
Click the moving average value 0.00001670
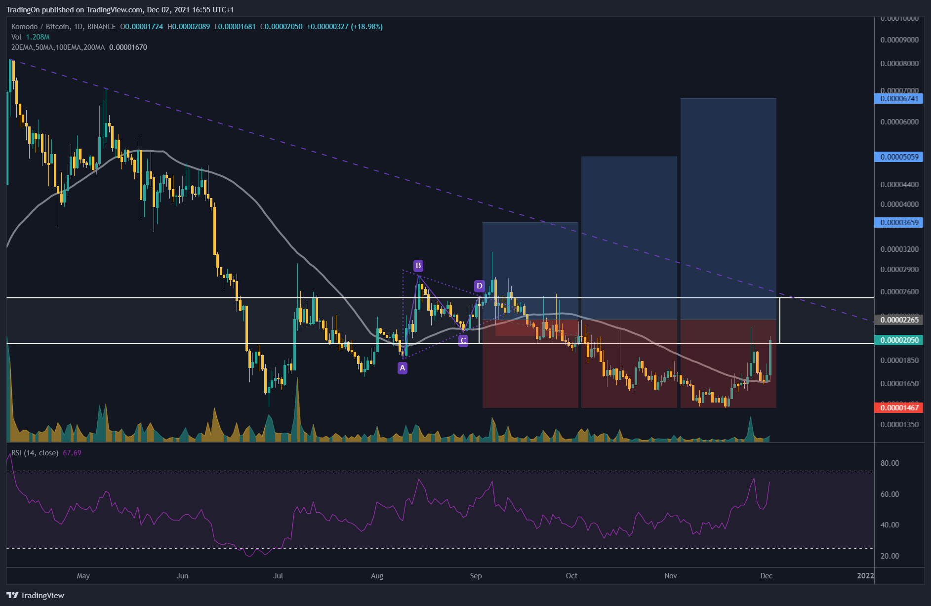128,47
